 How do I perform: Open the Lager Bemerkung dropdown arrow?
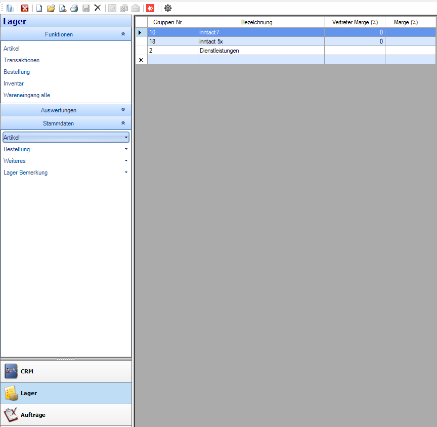tap(126, 173)
